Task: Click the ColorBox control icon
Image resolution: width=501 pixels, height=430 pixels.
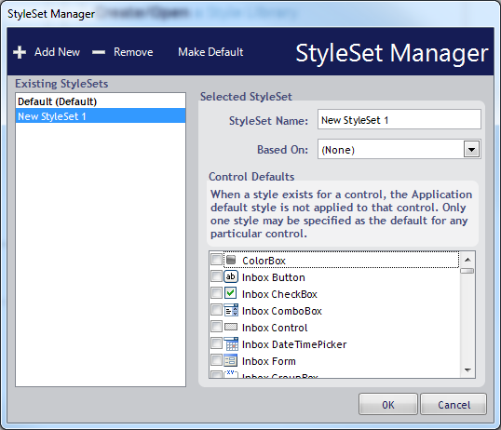Action: 231,260
